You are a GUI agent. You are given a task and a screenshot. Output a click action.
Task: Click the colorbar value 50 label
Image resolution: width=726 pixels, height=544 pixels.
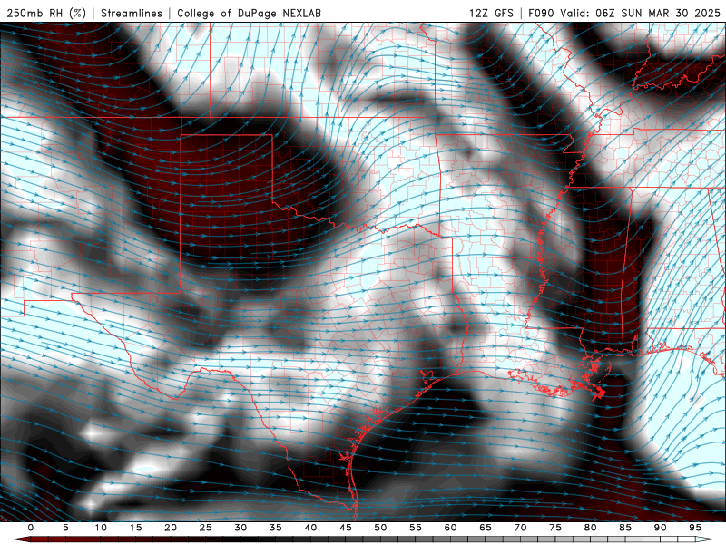380,528
